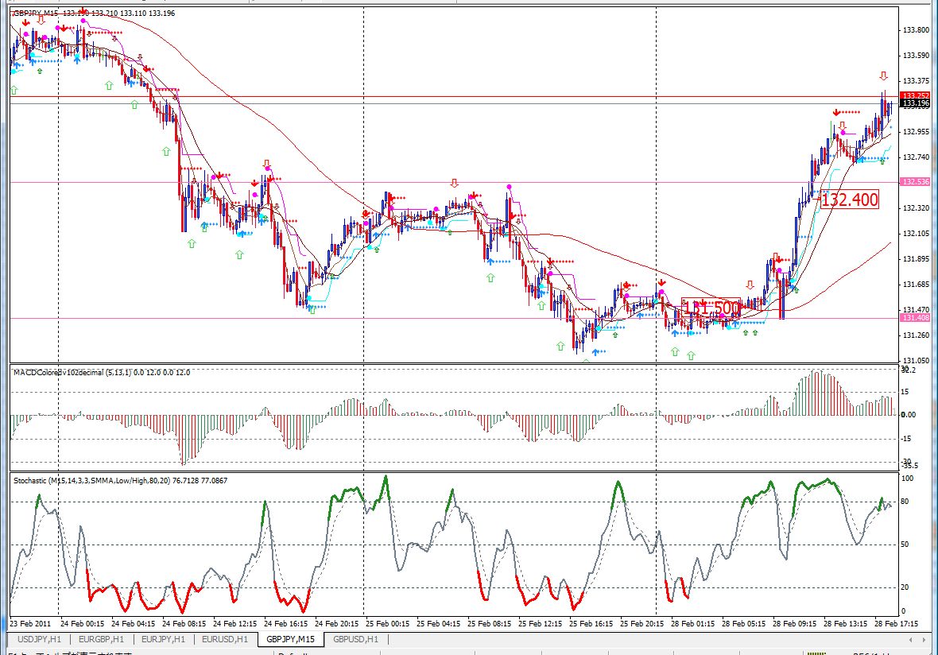This screenshot has width=938, height=655.
Task: Switch to the USDJPY,H1 chart tab
Action: click(40, 639)
